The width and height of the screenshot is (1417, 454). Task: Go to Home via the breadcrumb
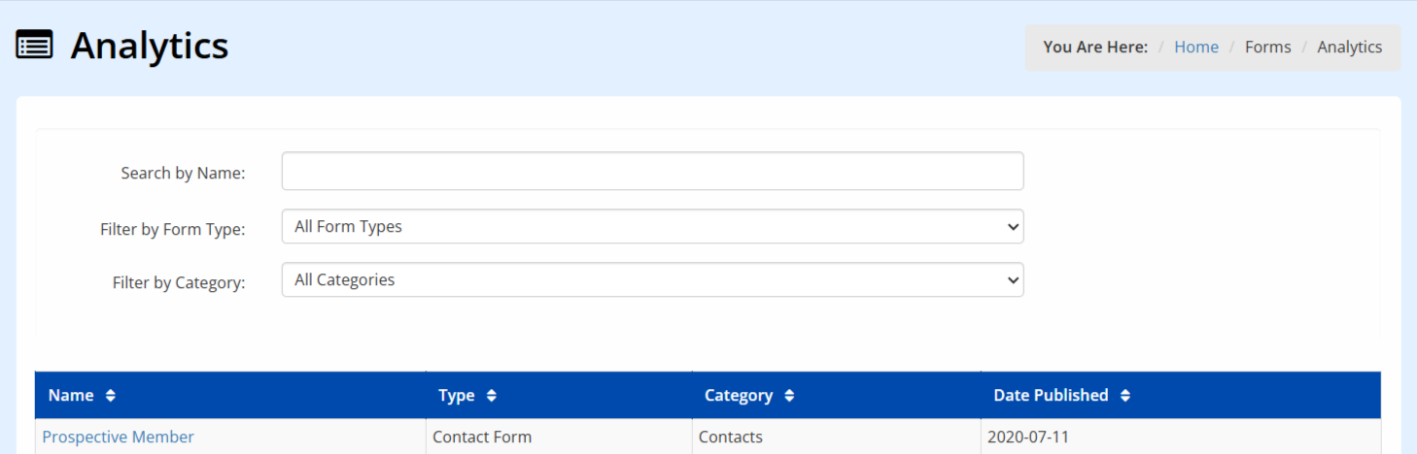(x=1196, y=47)
